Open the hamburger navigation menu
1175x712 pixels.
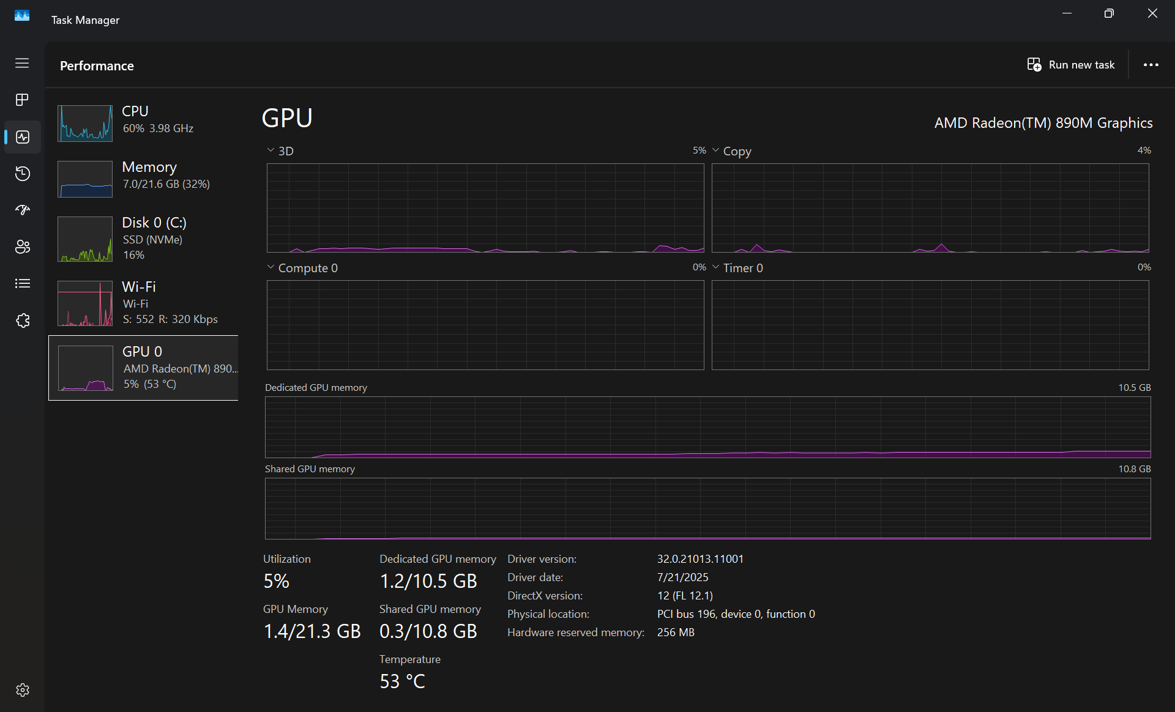tap(22, 63)
